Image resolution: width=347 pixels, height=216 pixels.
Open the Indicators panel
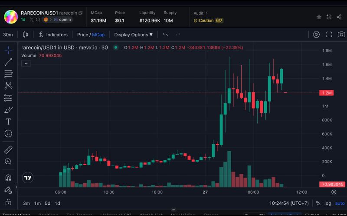click(x=53, y=35)
